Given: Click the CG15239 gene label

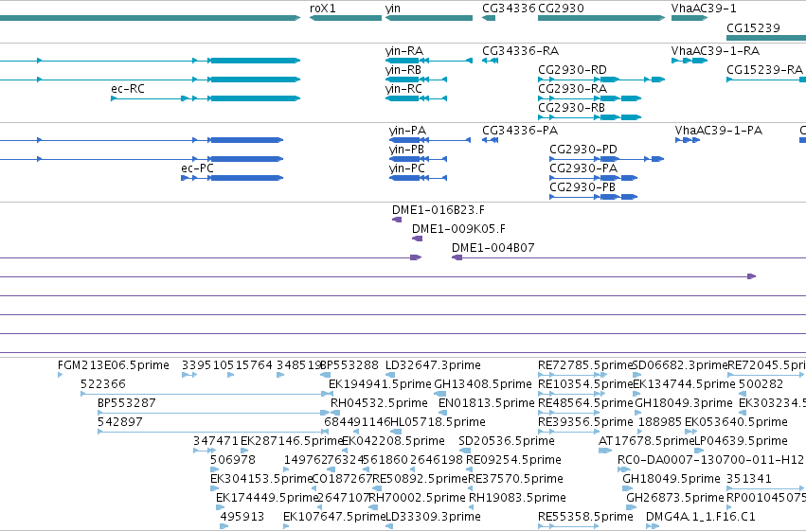Looking at the screenshot, I should 753,27.
